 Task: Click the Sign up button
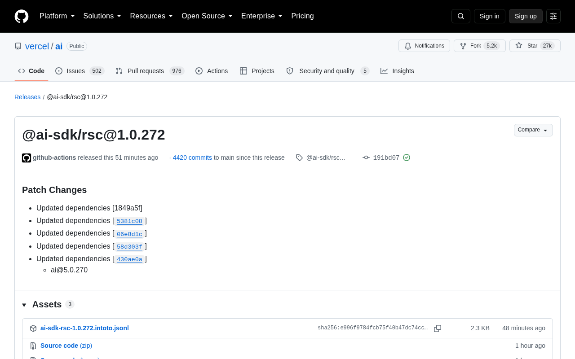pyautogui.click(x=526, y=16)
